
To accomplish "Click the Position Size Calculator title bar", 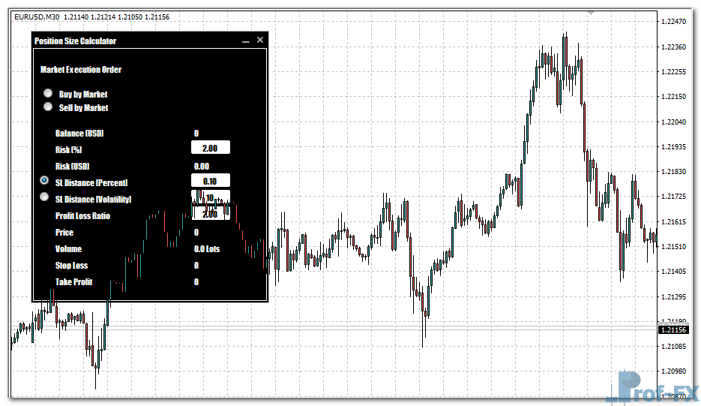I will 135,41.
